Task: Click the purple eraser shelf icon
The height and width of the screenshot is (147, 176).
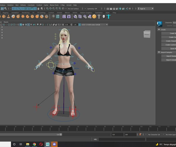Action: [89, 16]
